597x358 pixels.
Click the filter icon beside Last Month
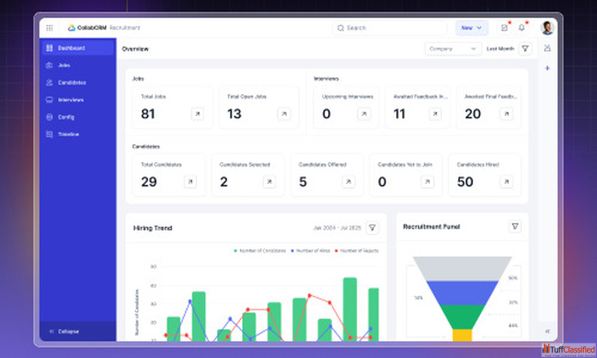525,48
